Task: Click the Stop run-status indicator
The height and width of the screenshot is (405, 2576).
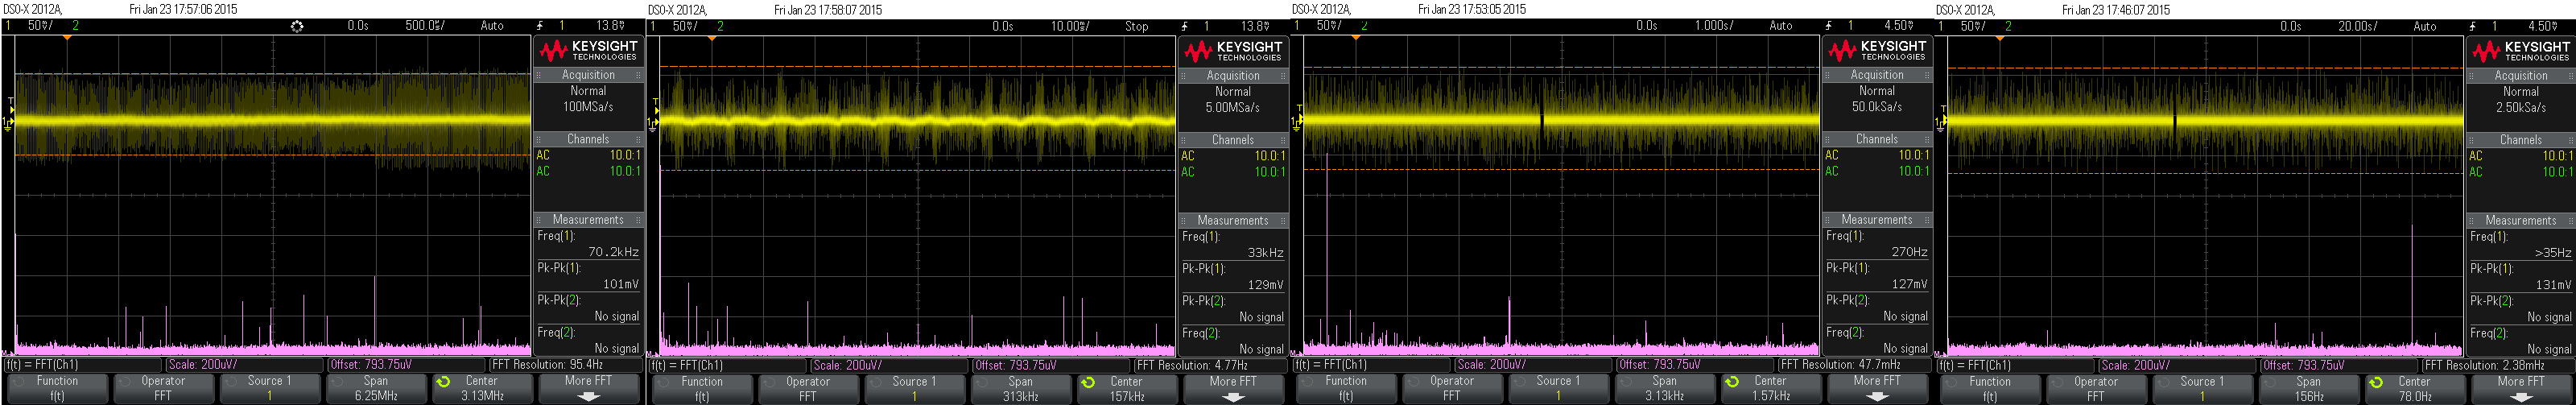Action: coord(1137,26)
